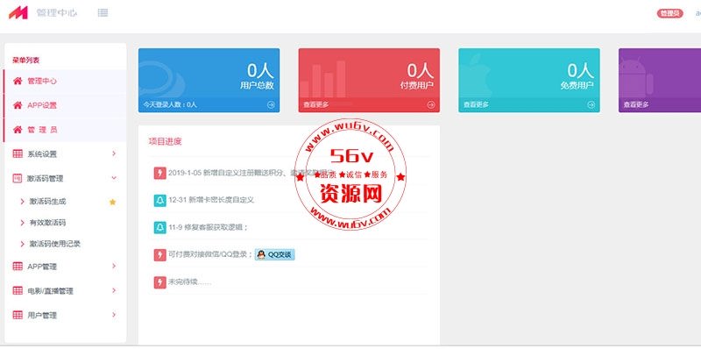This screenshot has height=349, width=701.
Task: Click the grid icon beside 用户管理
Action: [18, 315]
